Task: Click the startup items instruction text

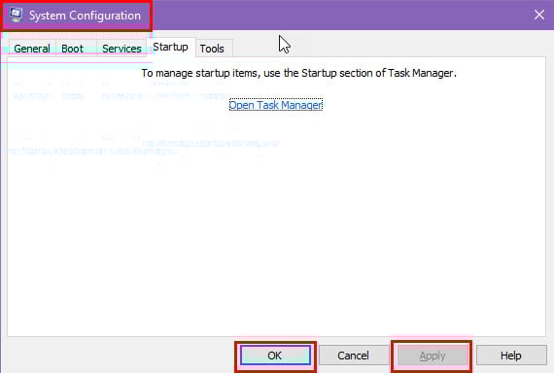Action: coord(299,73)
